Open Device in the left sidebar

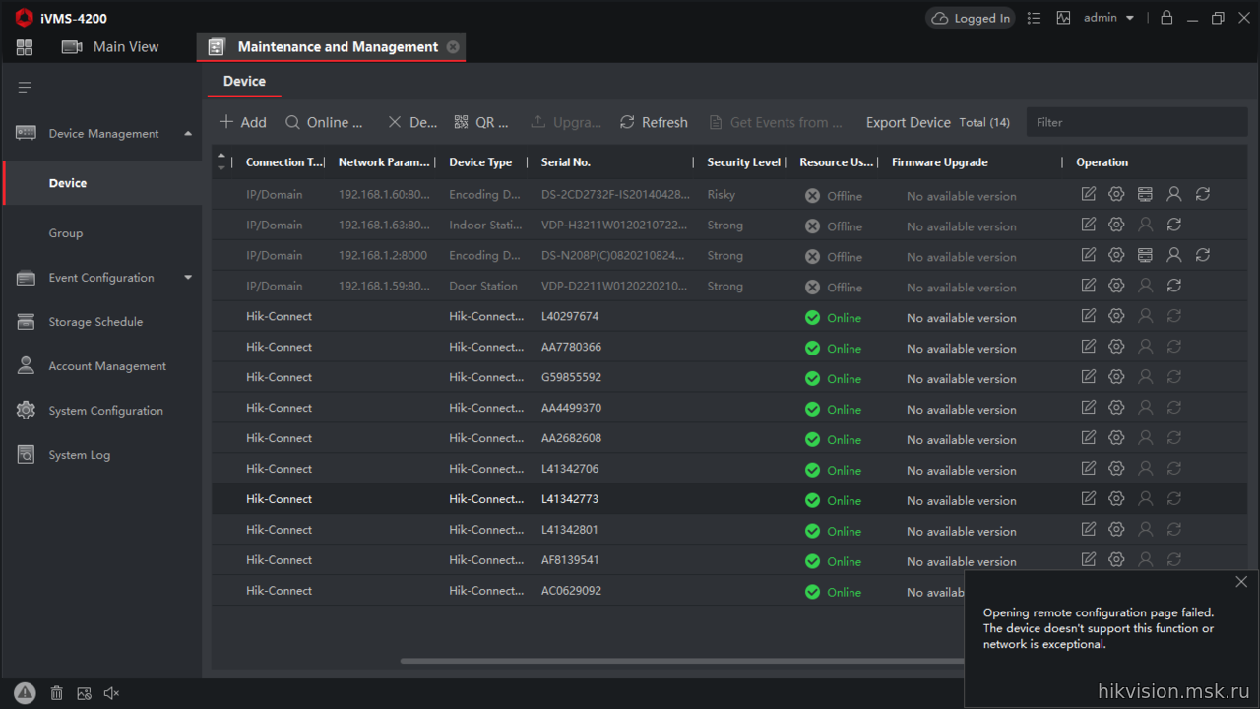(102, 183)
